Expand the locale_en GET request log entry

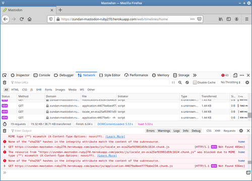5,147
